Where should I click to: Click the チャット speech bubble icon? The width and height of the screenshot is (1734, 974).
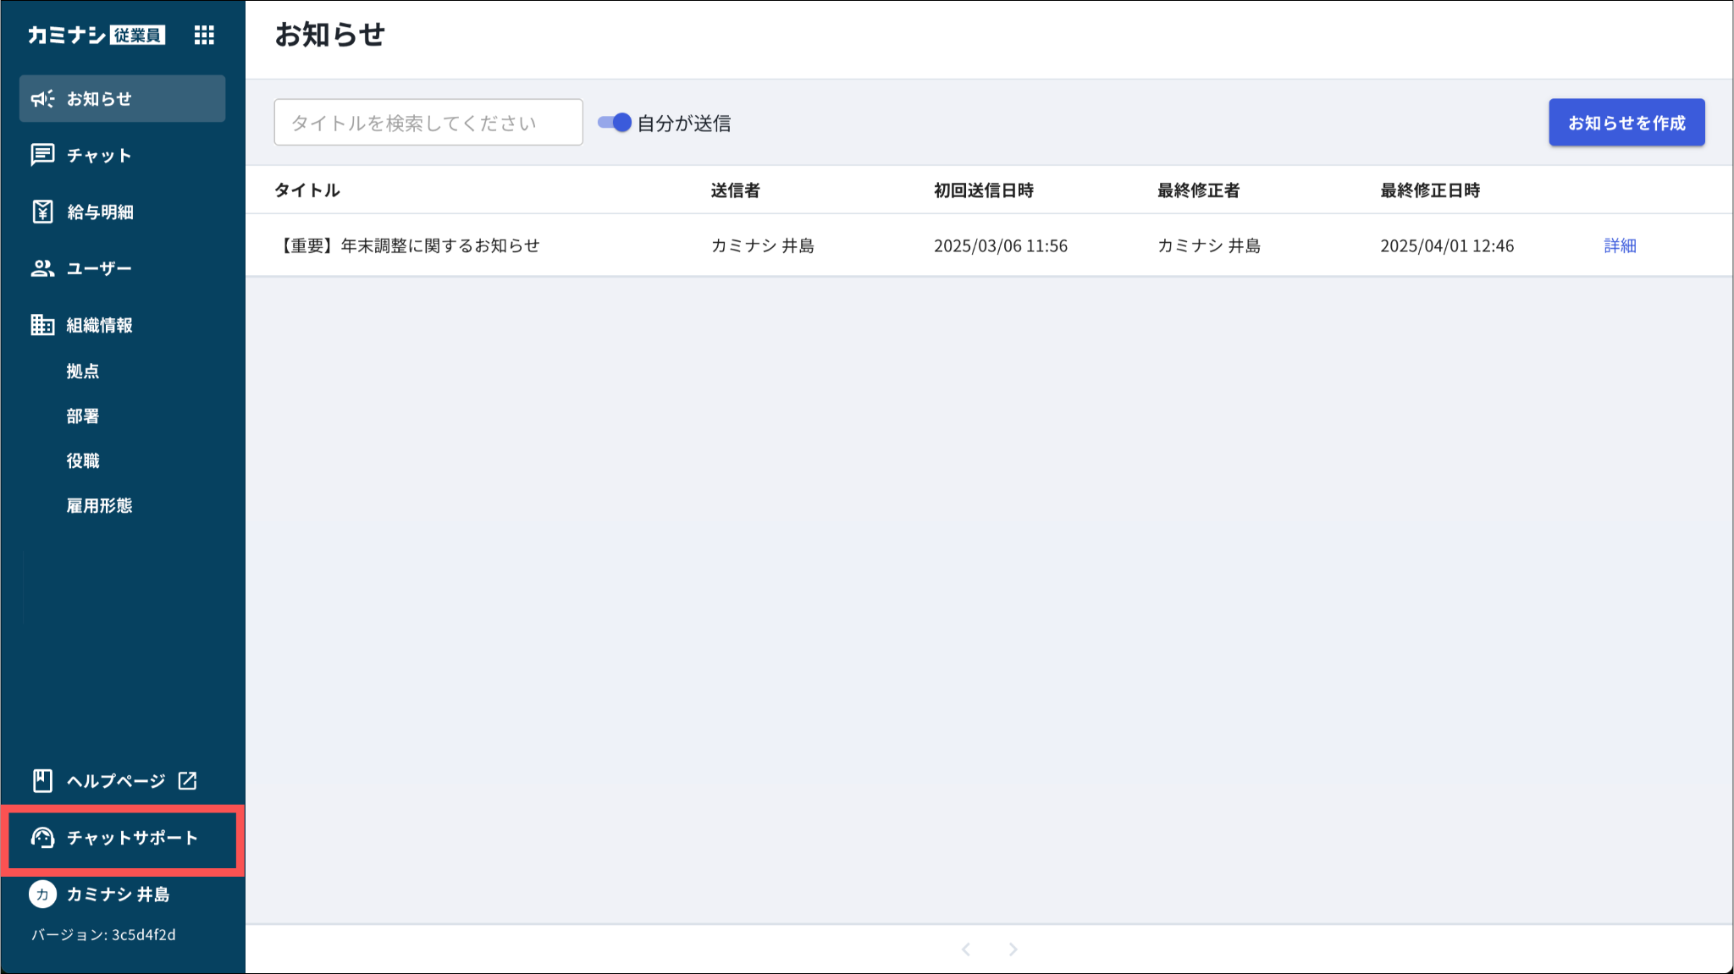(x=42, y=155)
